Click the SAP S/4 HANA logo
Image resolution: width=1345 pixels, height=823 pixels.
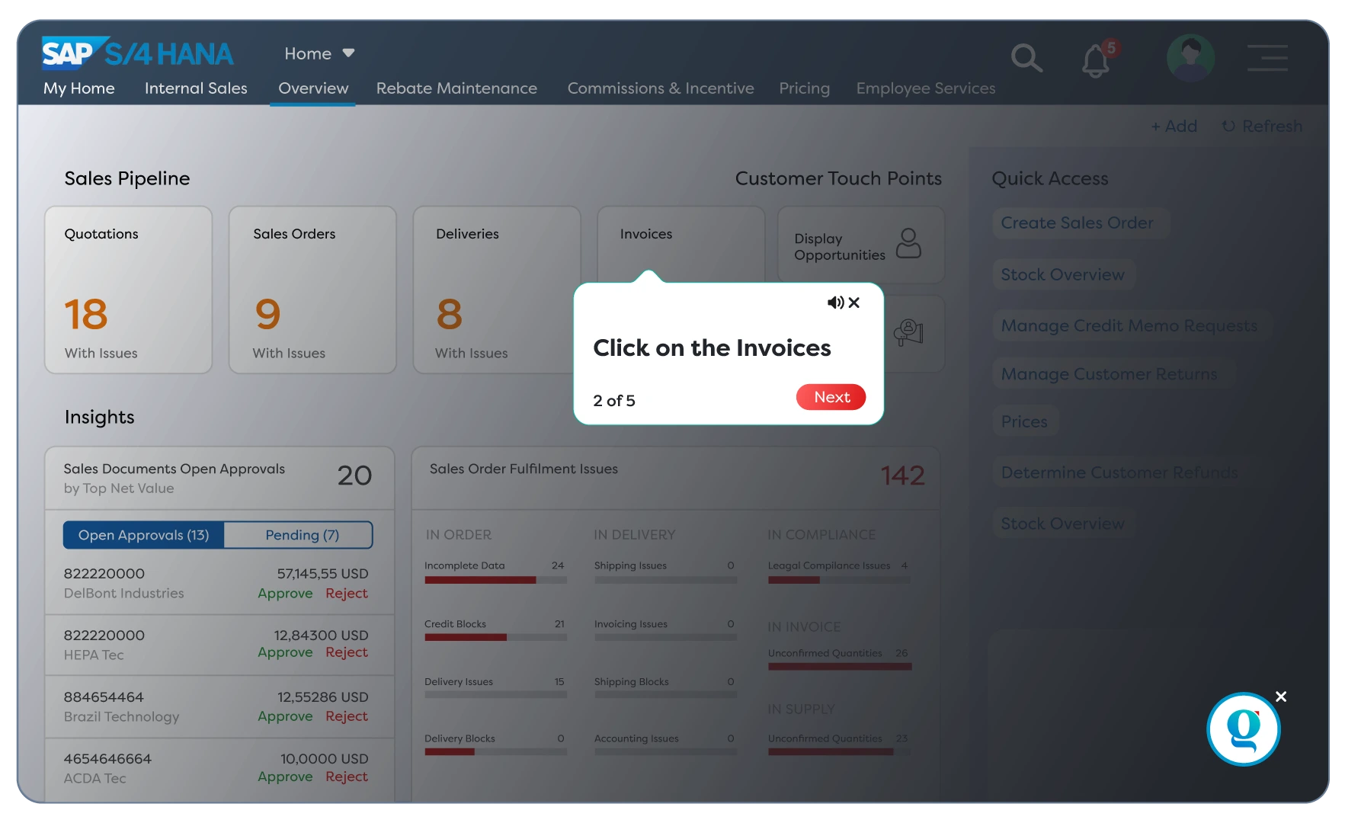pyautogui.click(x=138, y=53)
